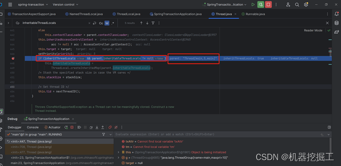Expand the 'g' ThreadGroup variable node
The image size is (341, 166).
pyautogui.click(x=119, y=157)
